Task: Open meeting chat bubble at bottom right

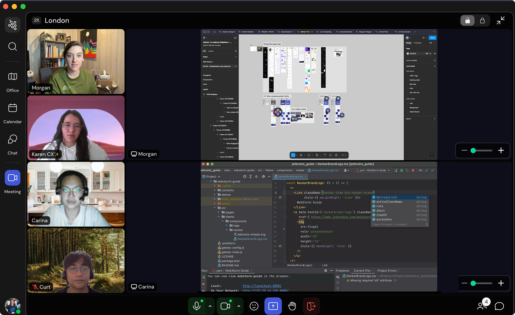Action: [x=499, y=306]
